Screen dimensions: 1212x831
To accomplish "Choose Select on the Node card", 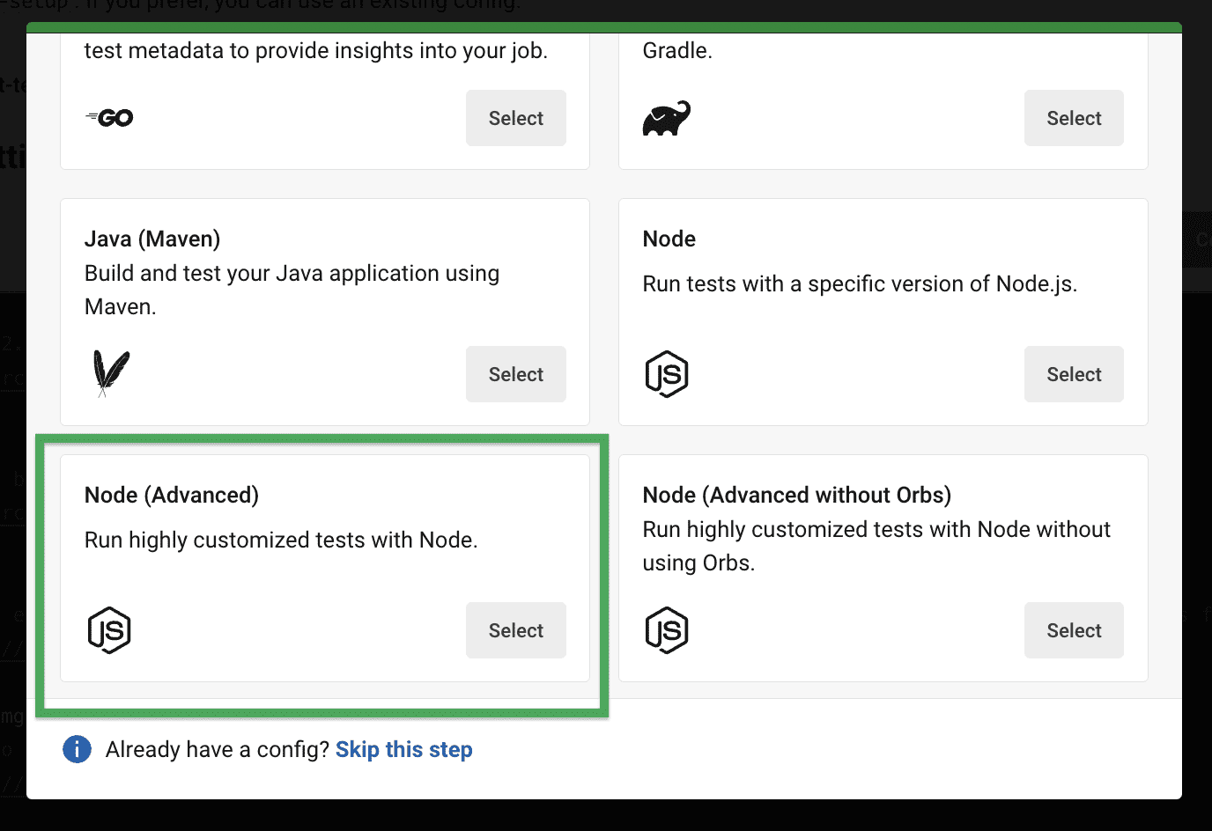I will (1074, 374).
